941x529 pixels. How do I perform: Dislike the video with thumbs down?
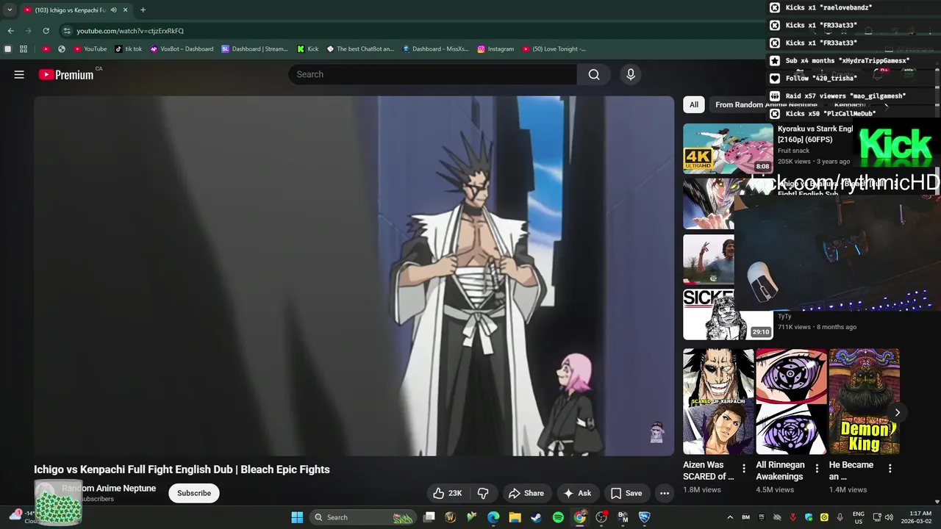483,493
